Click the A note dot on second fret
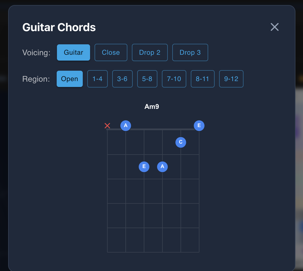 click(x=162, y=167)
